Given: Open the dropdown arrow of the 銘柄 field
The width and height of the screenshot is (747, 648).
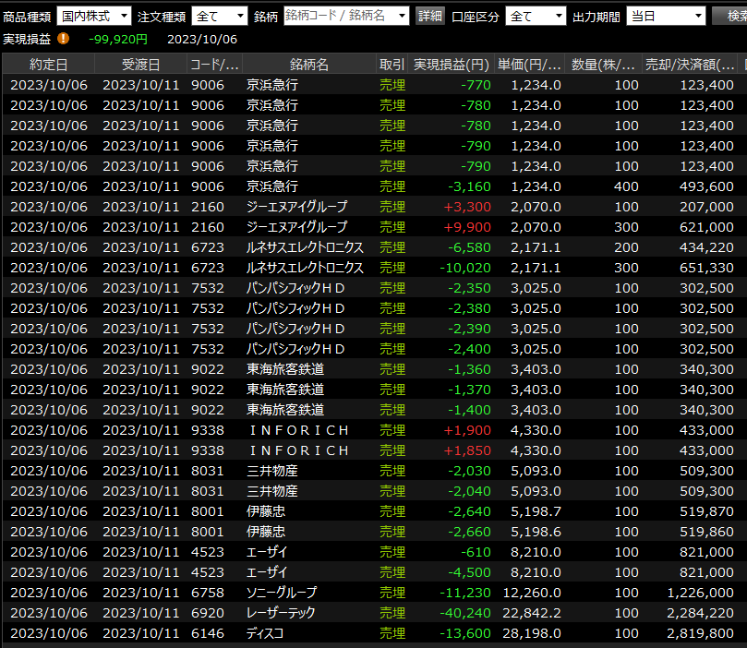Looking at the screenshot, I should click(x=404, y=16).
